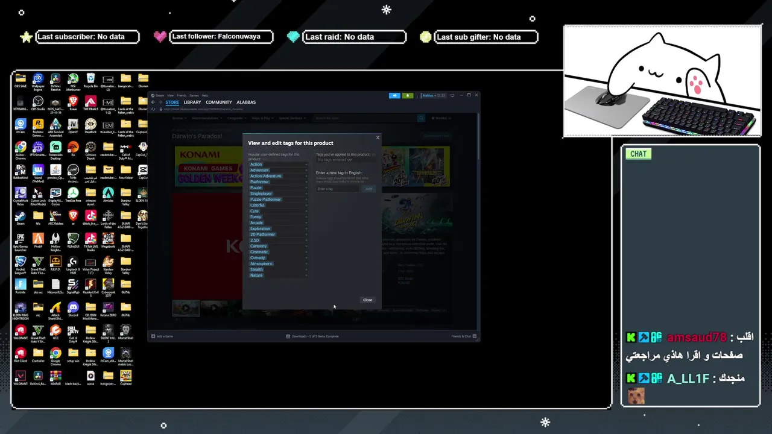Select Deadlock desktop icon

tap(90, 127)
